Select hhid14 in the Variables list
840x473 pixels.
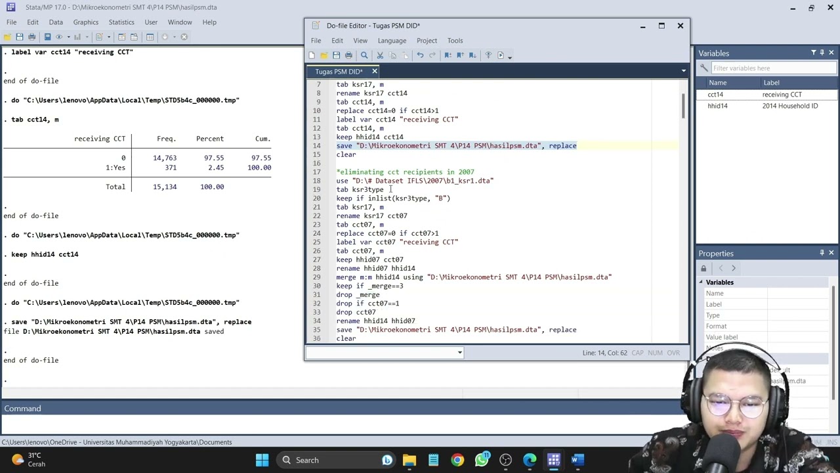[717, 106]
